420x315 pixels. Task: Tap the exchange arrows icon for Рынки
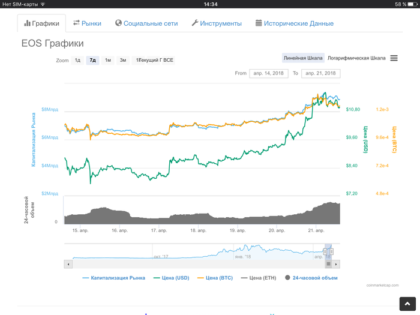[x=76, y=23]
